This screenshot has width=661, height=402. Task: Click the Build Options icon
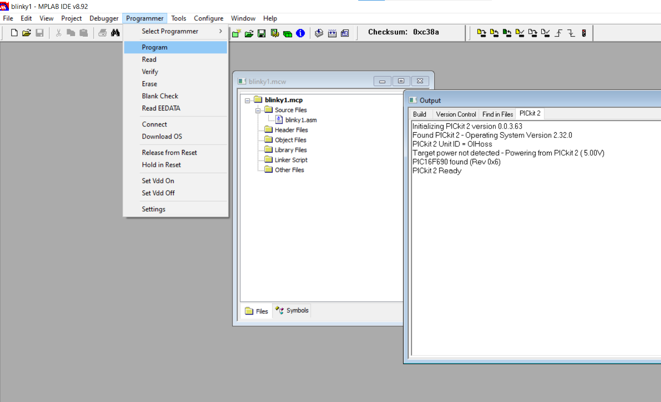coord(275,33)
